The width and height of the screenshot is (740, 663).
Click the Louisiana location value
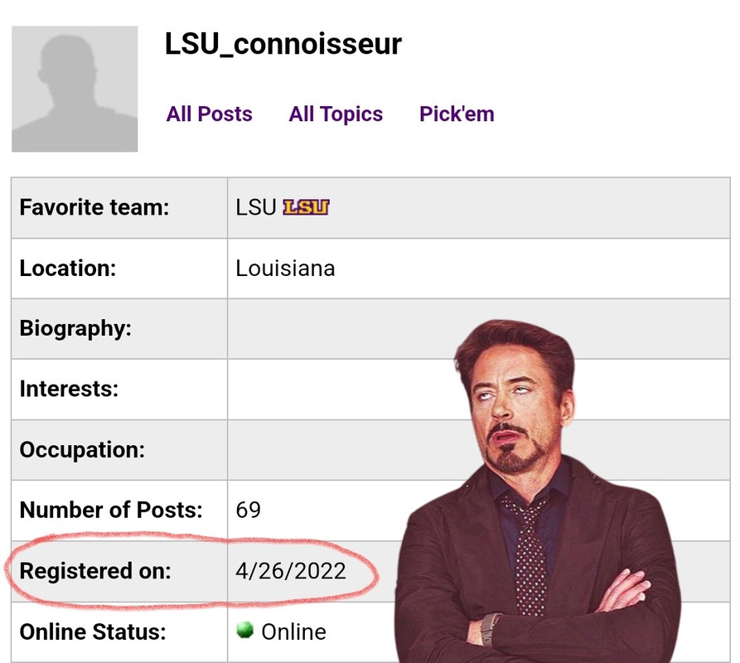point(285,269)
